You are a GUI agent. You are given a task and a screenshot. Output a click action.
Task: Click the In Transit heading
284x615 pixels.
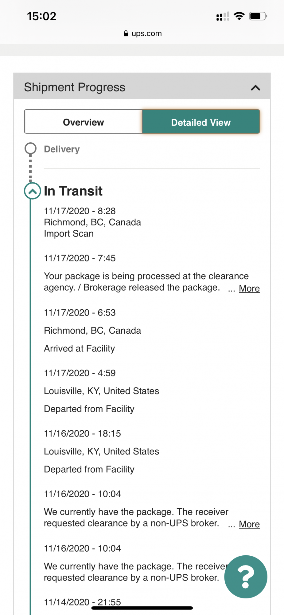point(73,191)
